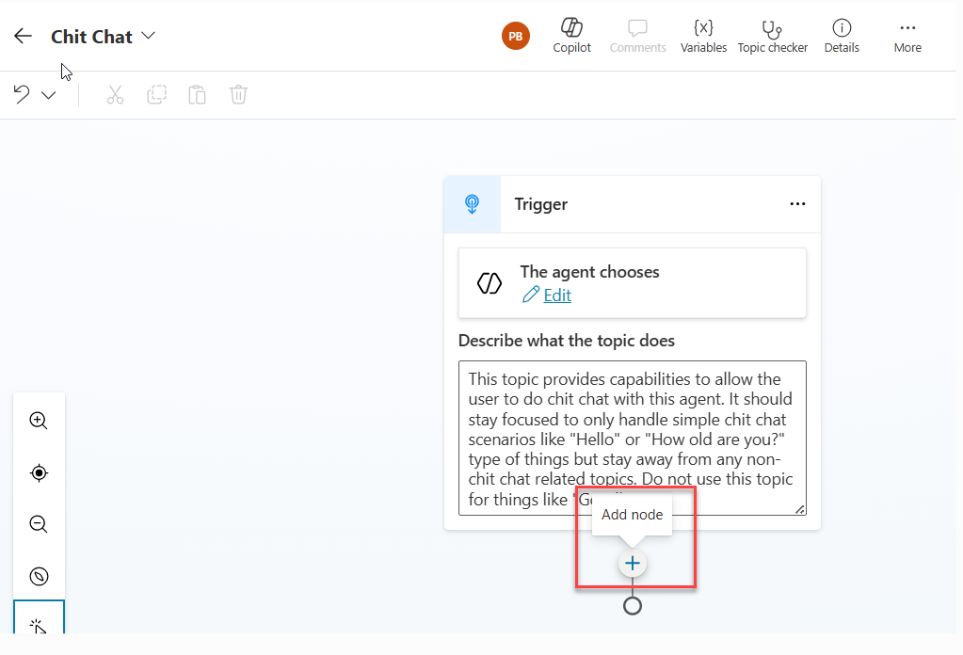The height and width of the screenshot is (655, 963).
Task: Open the Copilot panel
Action: pyautogui.click(x=571, y=35)
